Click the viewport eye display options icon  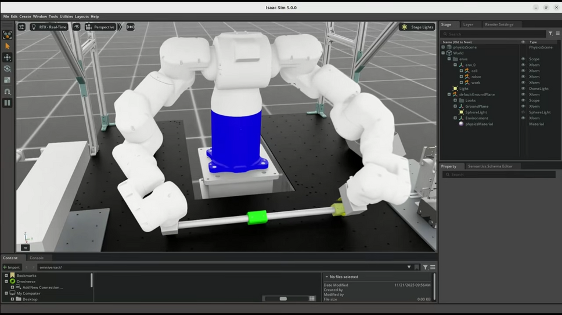tap(77, 27)
